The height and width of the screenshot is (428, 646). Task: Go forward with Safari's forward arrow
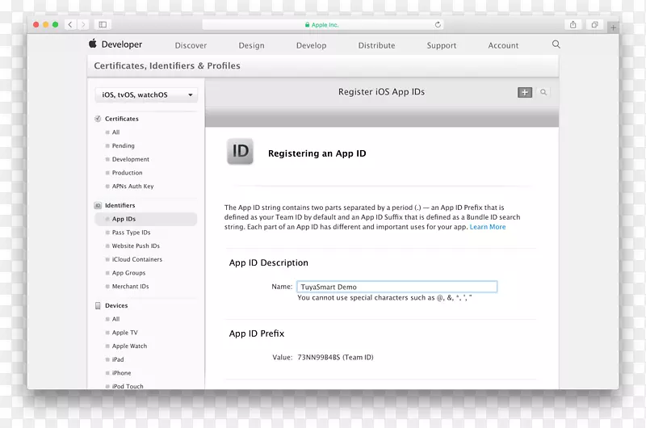[83, 25]
